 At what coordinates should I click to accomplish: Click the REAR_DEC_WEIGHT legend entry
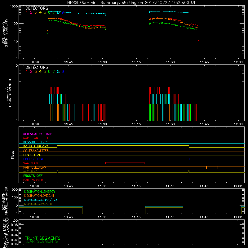pos(38,204)
